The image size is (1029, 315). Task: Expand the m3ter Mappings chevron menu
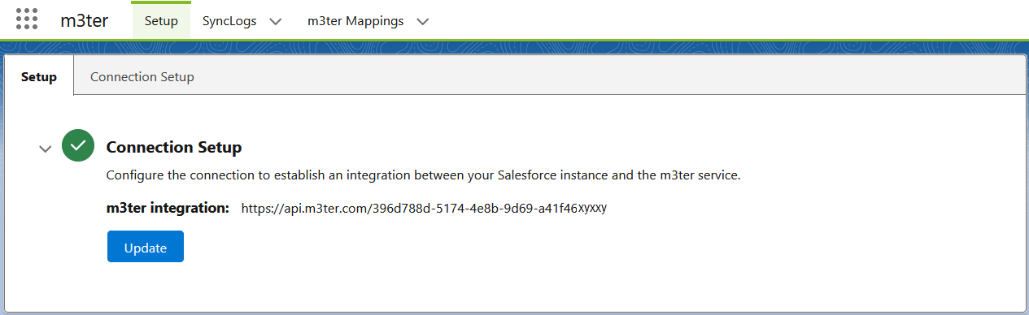(422, 21)
